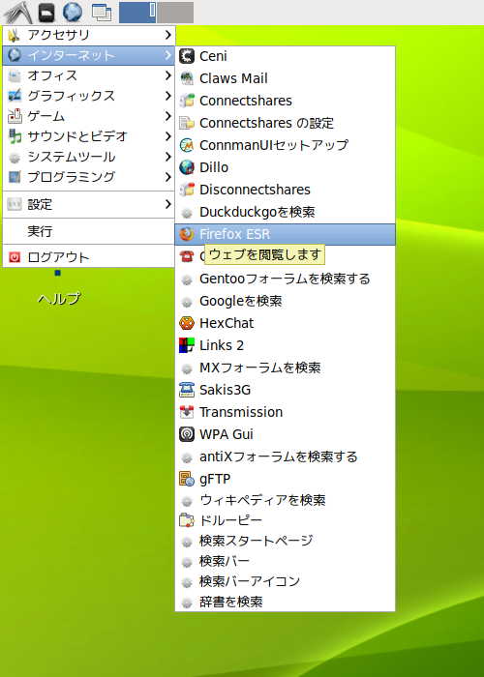
Task: Select 実行 from the main menu
Action: [89, 231]
